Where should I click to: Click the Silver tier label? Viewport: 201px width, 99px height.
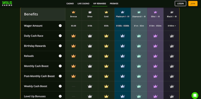pyautogui.click(x=90, y=16)
